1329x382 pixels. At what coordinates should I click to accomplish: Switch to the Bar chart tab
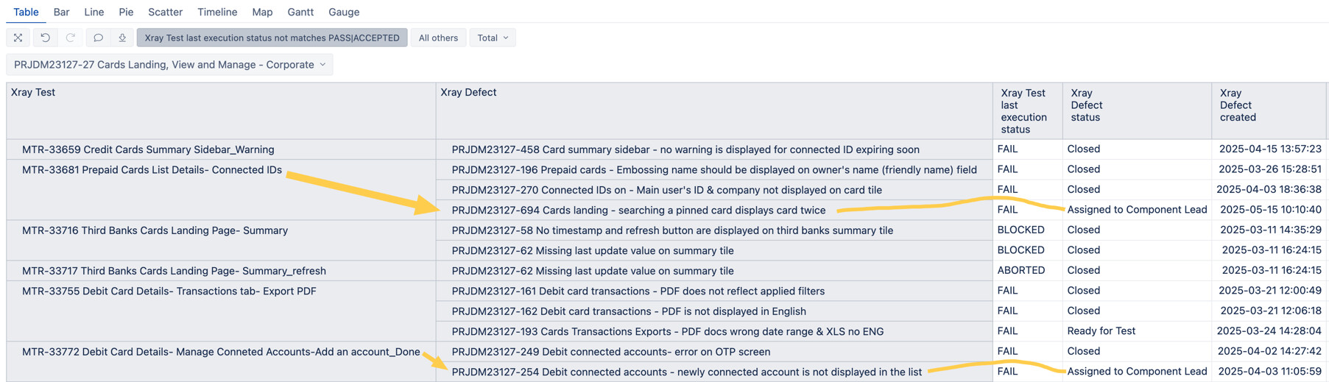point(62,12)
